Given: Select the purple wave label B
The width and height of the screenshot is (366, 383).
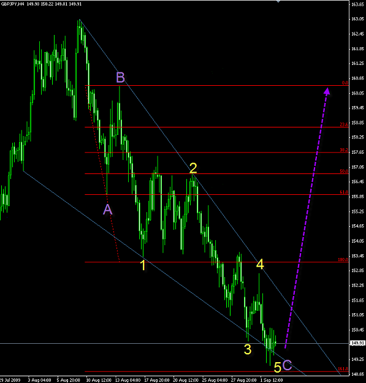Looking at the screenshot, I should 120,77.
